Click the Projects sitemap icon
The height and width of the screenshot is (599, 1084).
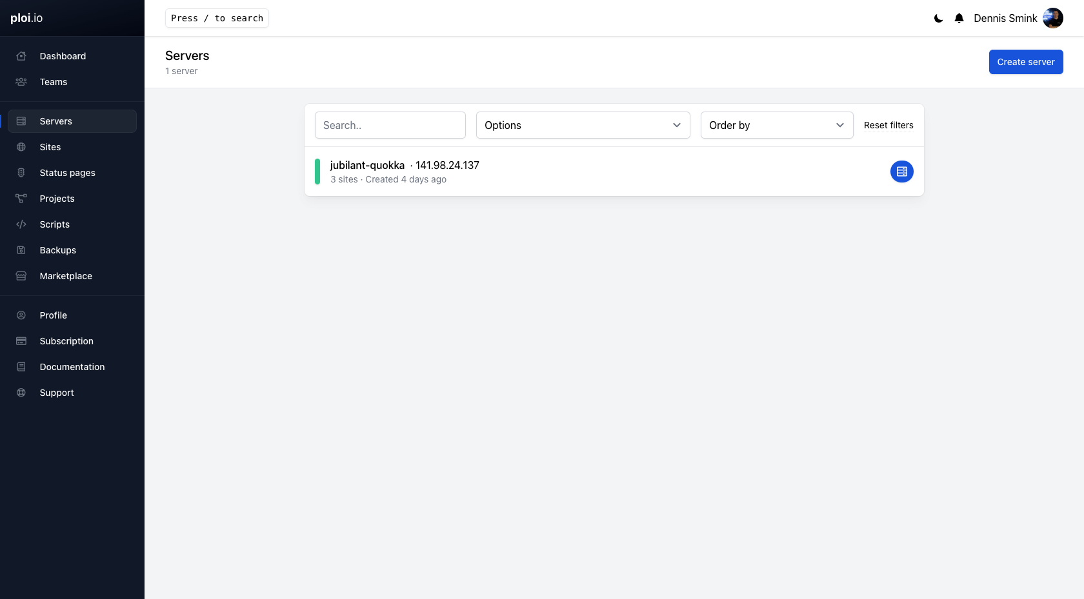coord(21,198)
